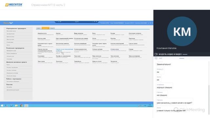The width and height of the screenshot is (210, 118).
Task: Open the Курс национальной валюты directory
Action: point(64,39)
